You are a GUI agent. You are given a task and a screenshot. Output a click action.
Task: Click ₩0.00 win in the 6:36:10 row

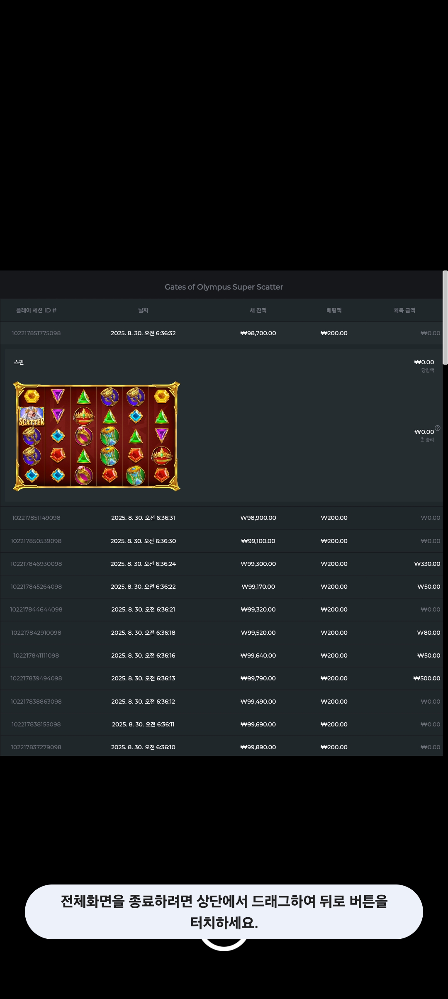tap(430, 747)
